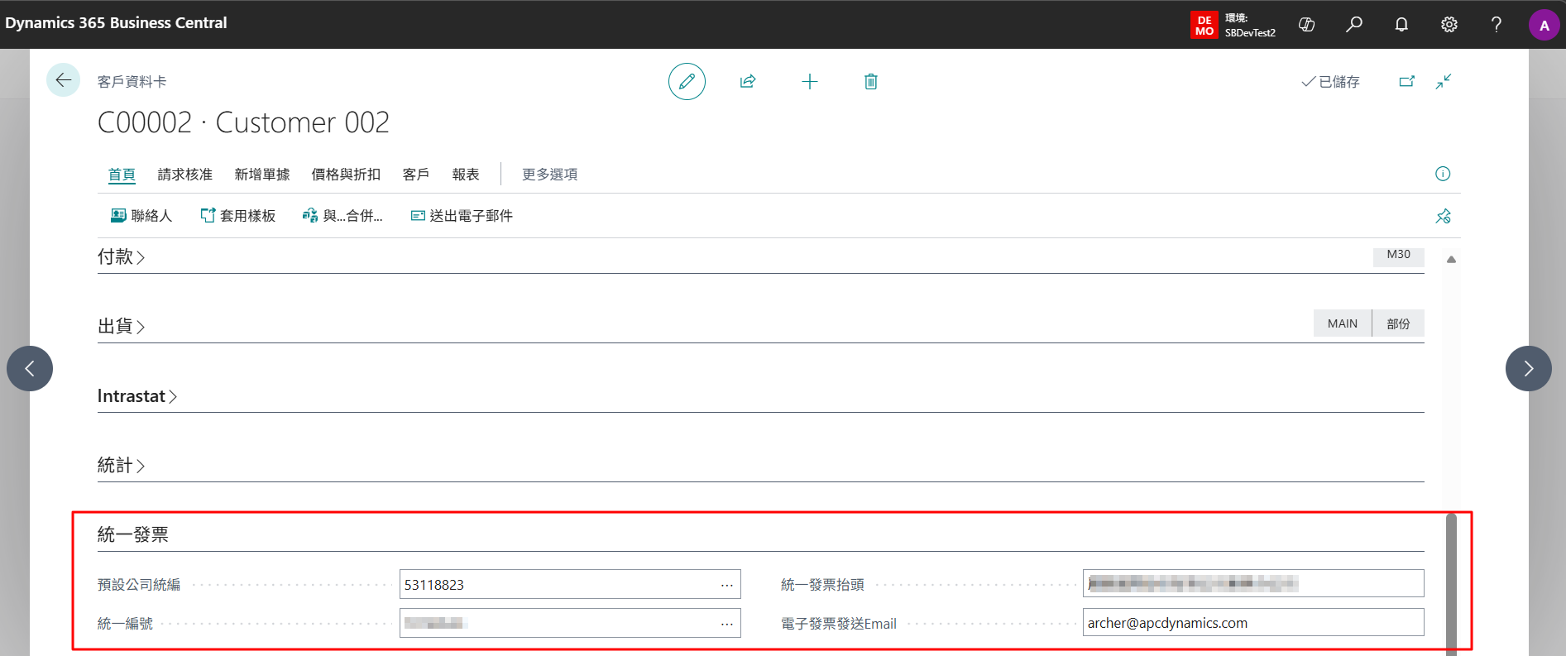Collapse the page with shrink arrows icon
Viewport: 1566px width, 656px height.
point(1444,81)
